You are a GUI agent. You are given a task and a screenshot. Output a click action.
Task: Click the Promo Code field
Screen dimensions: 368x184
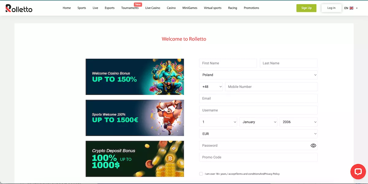point(258,157)
